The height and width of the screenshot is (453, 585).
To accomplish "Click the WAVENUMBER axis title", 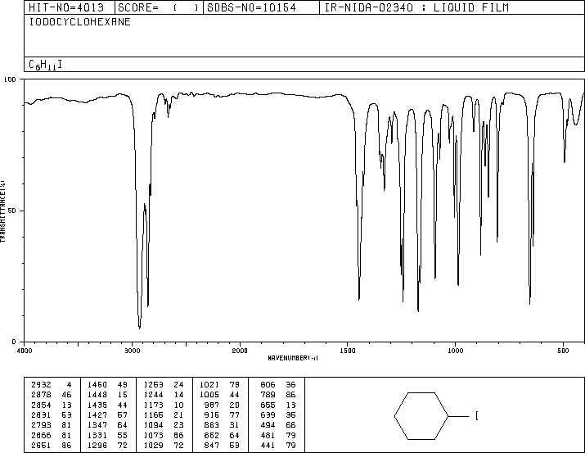I will [293, 358].
